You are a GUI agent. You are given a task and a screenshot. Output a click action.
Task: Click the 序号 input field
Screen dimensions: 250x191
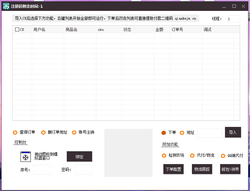click(x=42, y=170)
